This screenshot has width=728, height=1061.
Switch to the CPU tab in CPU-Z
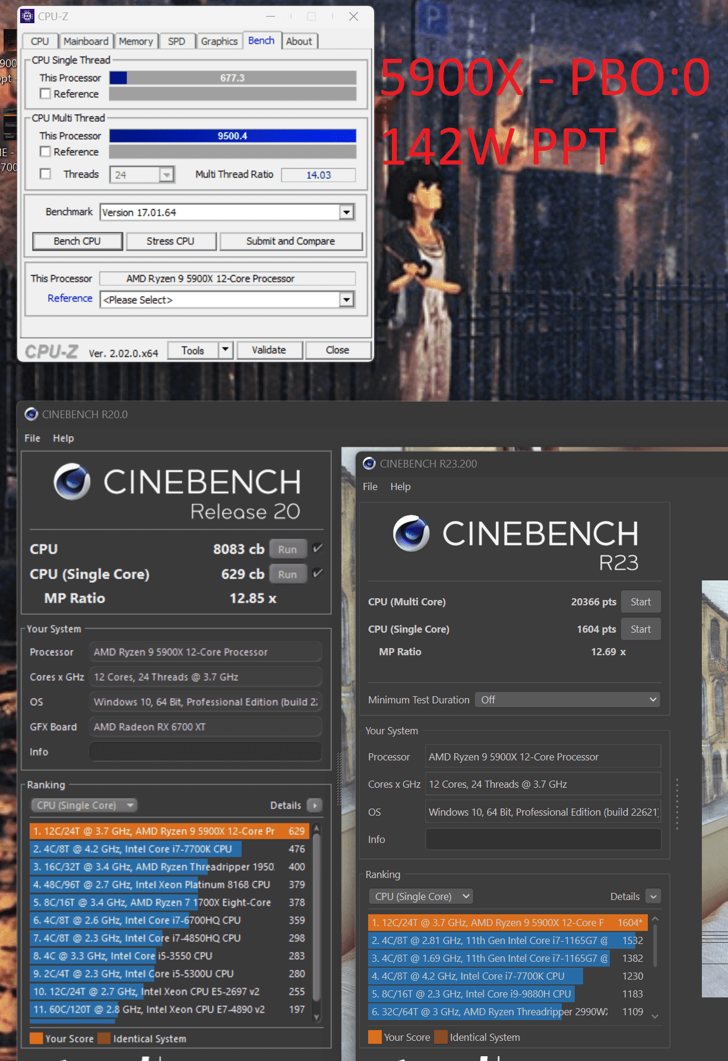click(x=40, y=41)
